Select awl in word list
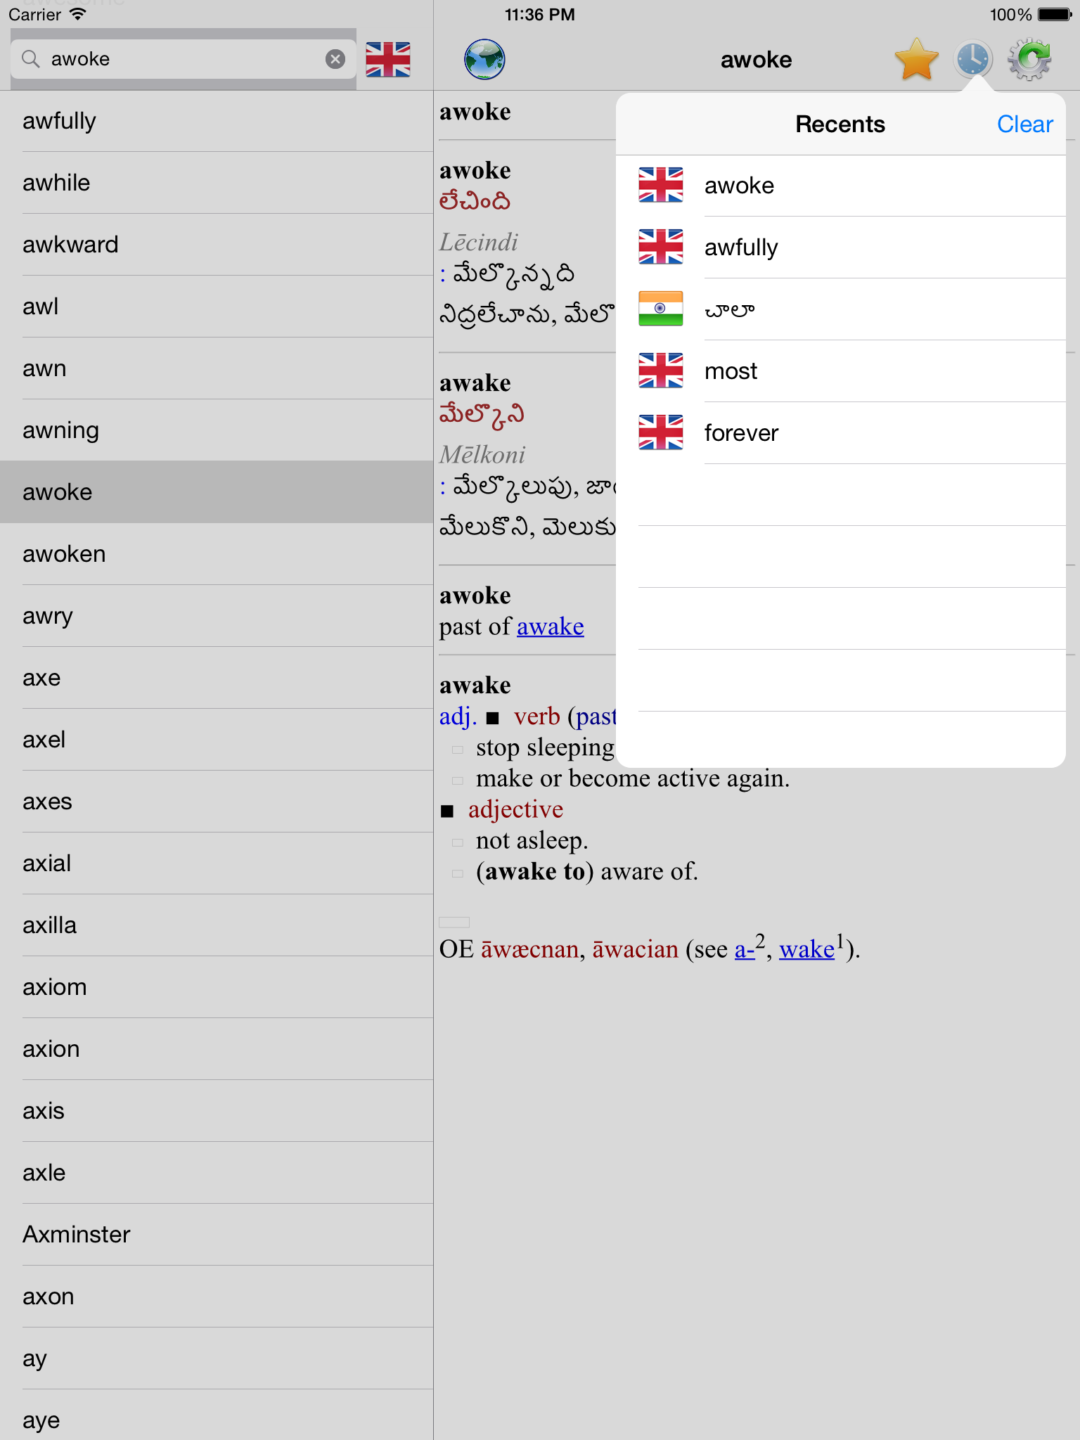 point(217,307)
